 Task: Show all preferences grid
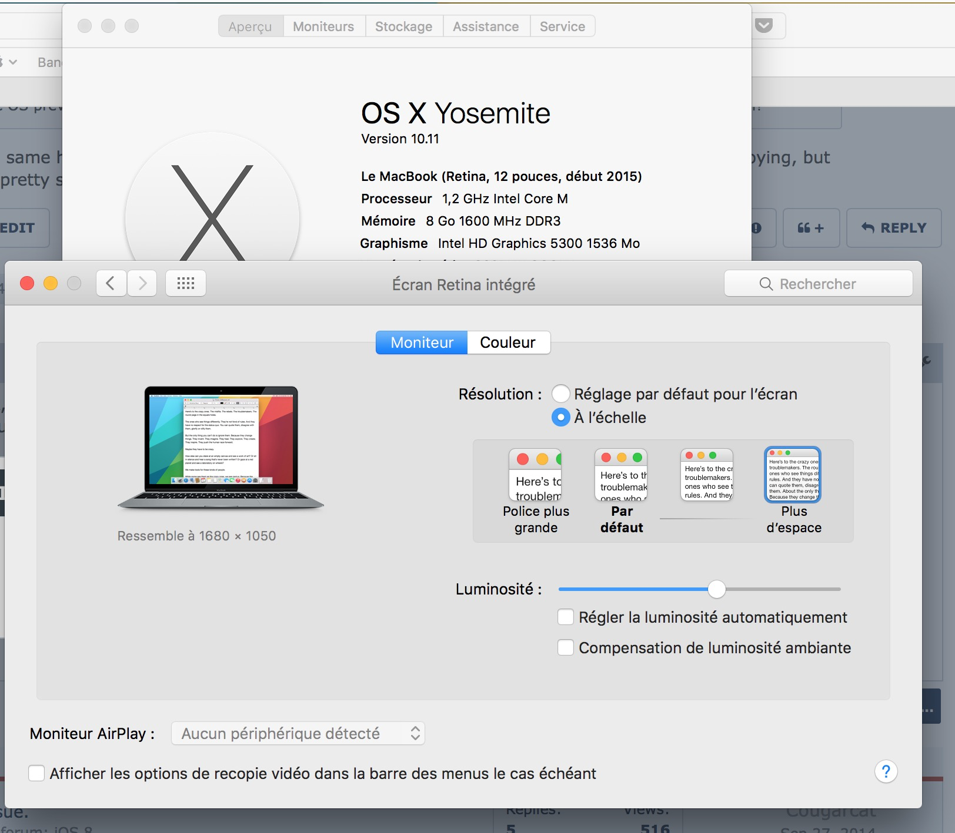(186, 284)
